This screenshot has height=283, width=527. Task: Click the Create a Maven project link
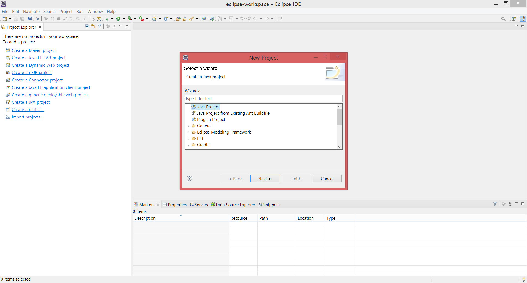click(x=34, y=50)
